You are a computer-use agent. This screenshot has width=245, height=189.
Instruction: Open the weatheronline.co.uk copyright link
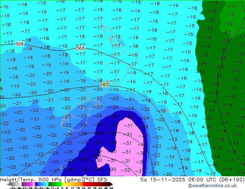click(213, 186)
